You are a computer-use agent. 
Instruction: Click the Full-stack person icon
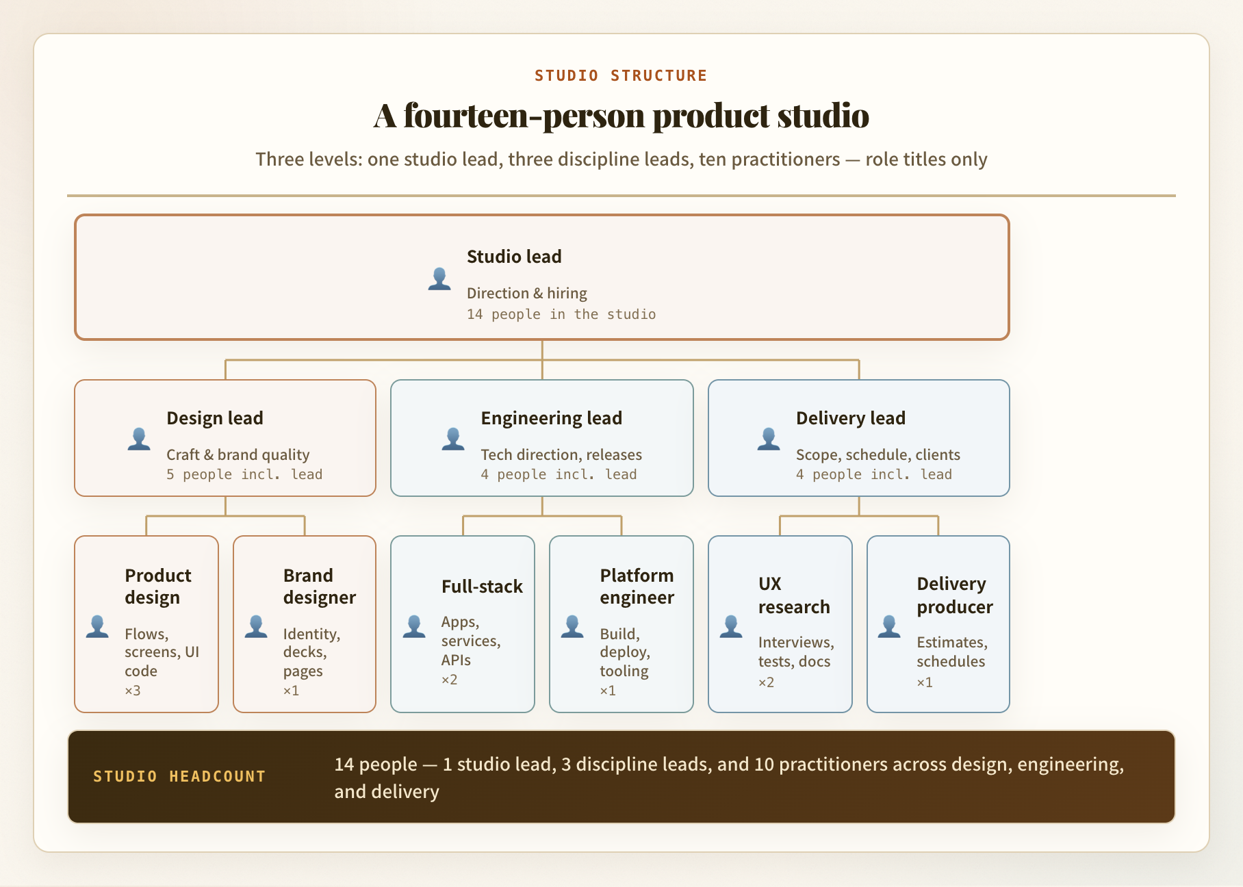[414, 626]
